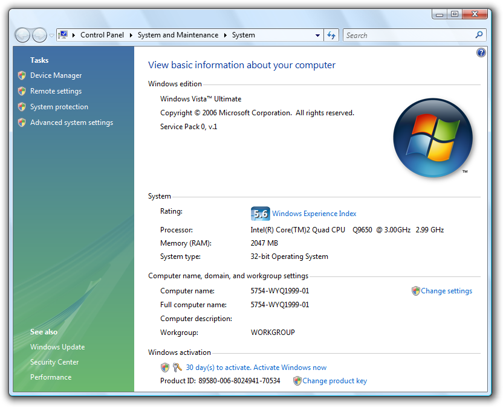
Task: Click the WORKGROUP value
Action: pyautogui.click(x=273, y=333)
